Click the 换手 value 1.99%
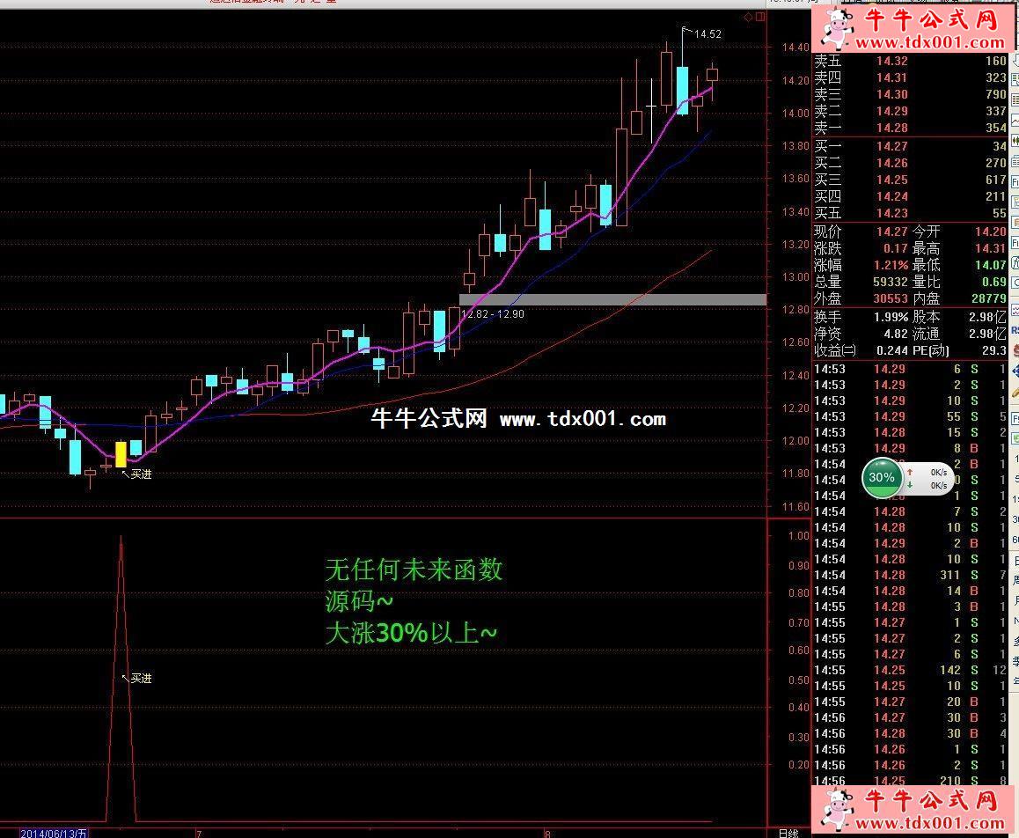Image resolution: width=1019 pixels, height=838 pixels. (891, 317)
